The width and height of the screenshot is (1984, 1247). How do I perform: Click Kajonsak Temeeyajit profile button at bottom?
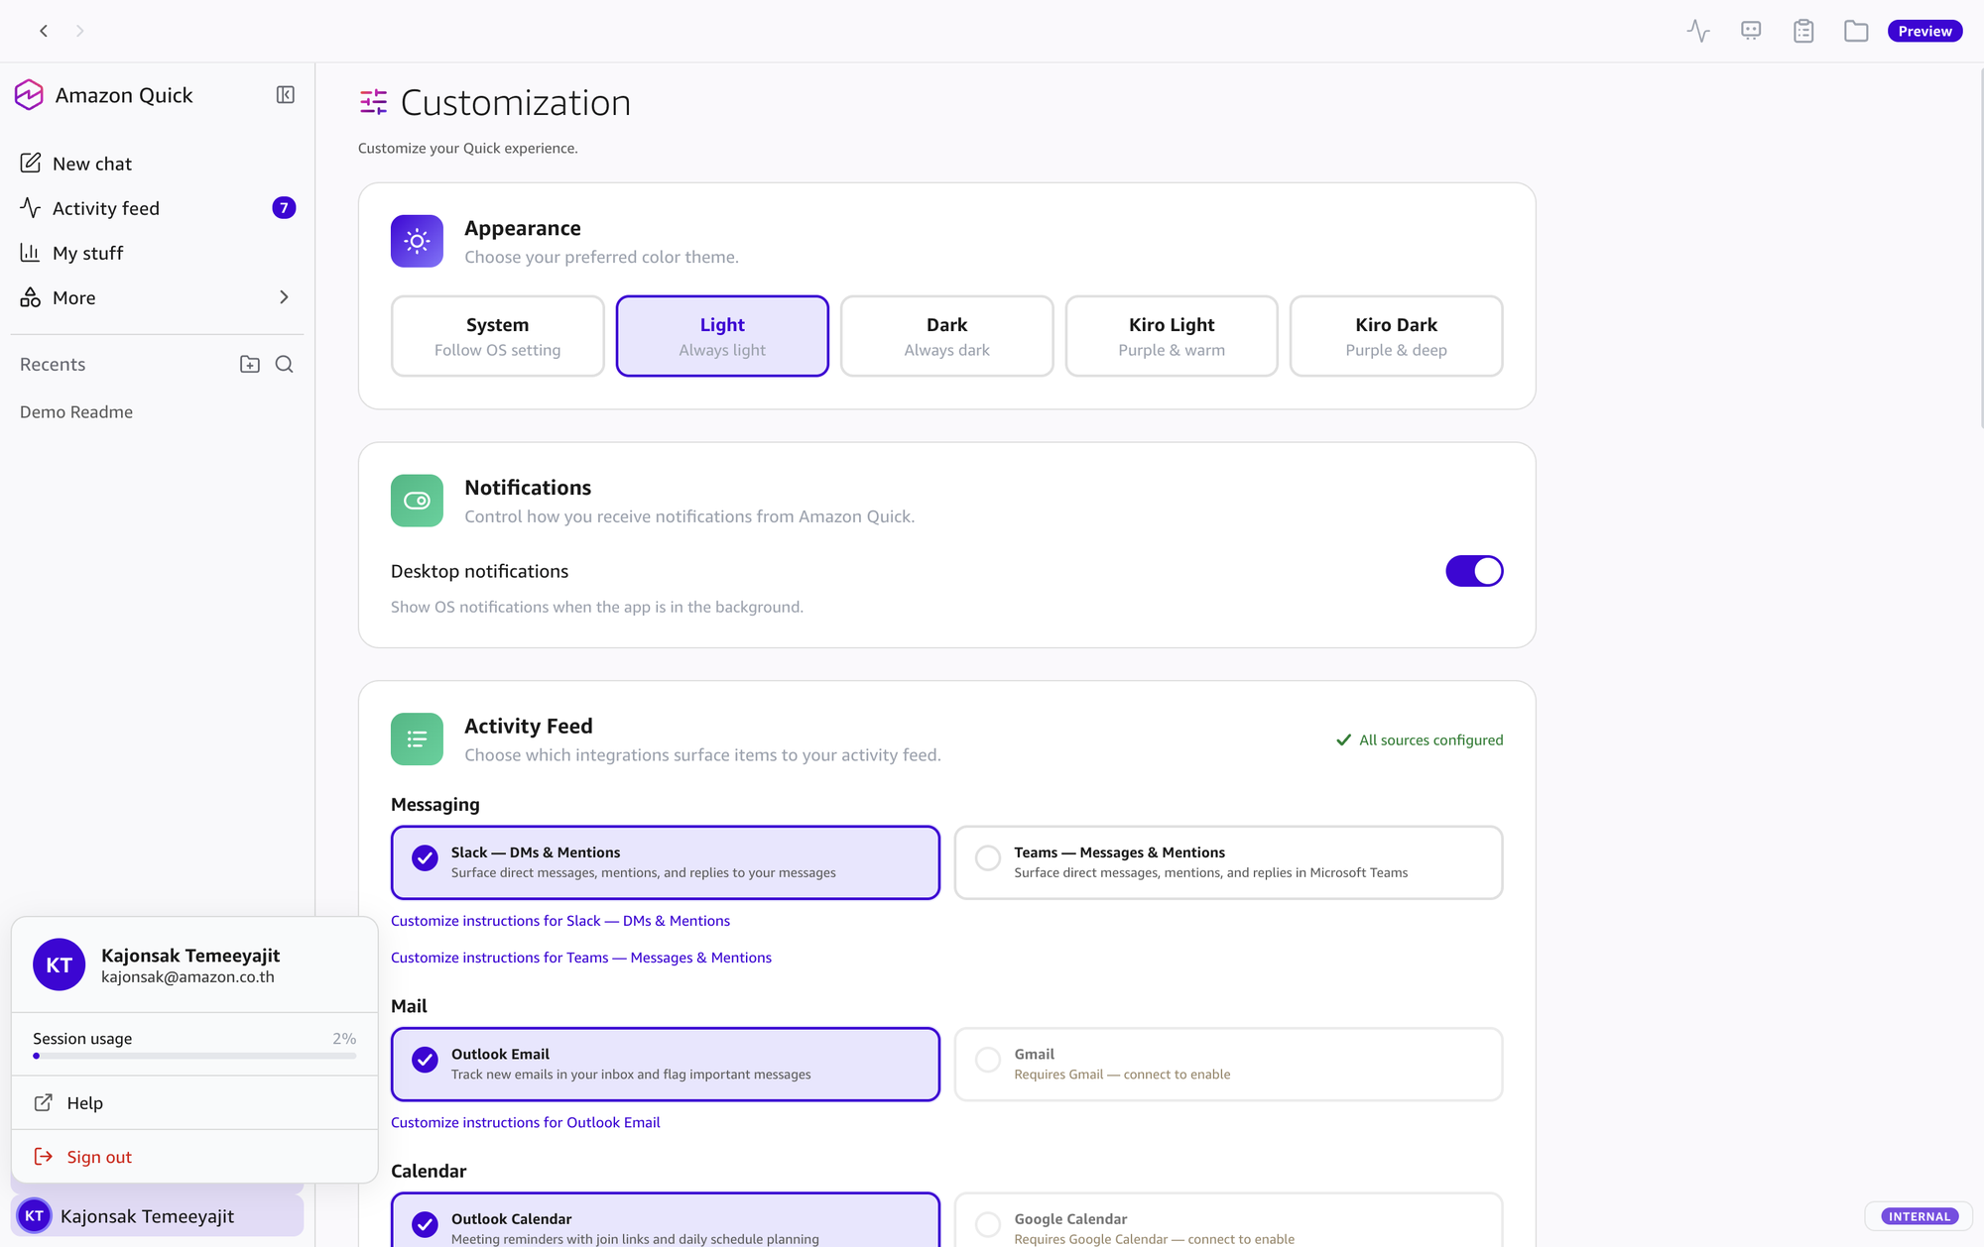(157, 1216)
